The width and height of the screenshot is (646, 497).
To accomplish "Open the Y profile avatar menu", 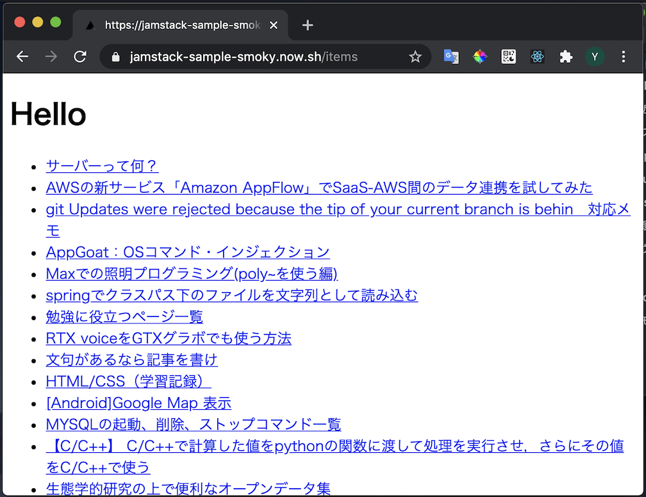I will [x=595, y=56].
